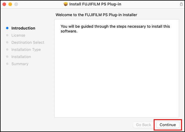Viewport: 185px width, 132px height.
Task: Click the gray bullet beside Summary
Action: (x=7, y=64)
